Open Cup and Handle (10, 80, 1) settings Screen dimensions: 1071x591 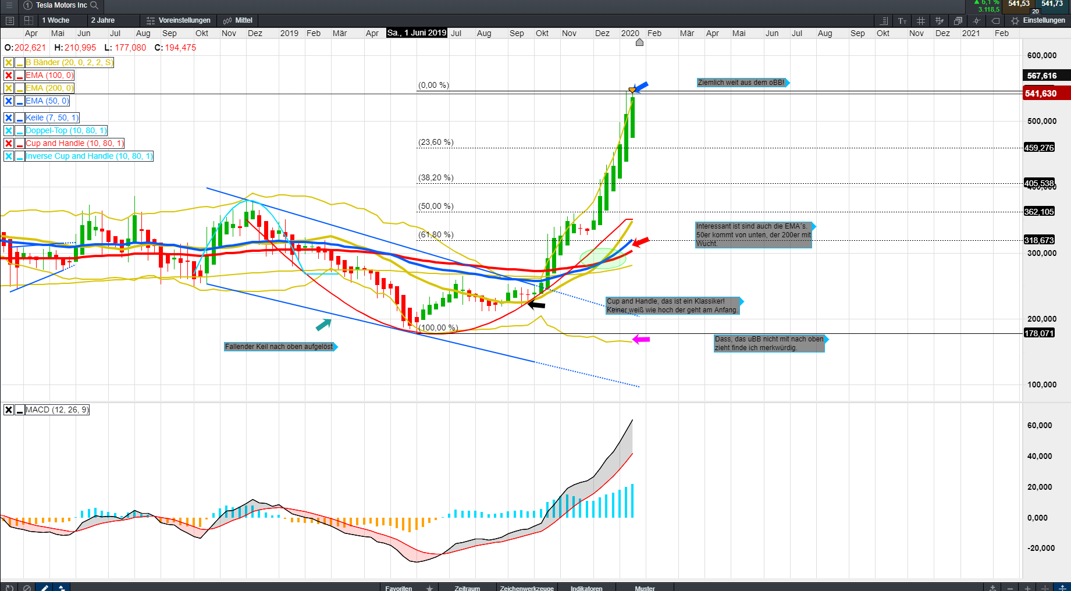click(x=75, y=143)
